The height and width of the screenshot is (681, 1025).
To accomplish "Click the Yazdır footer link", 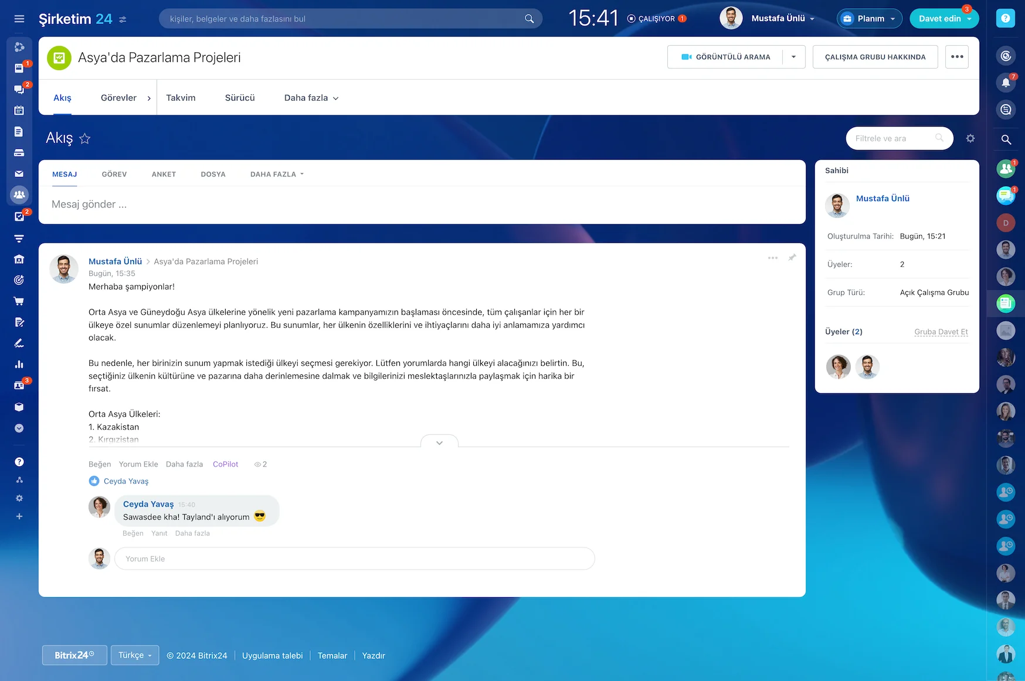I will click(374, 656).
